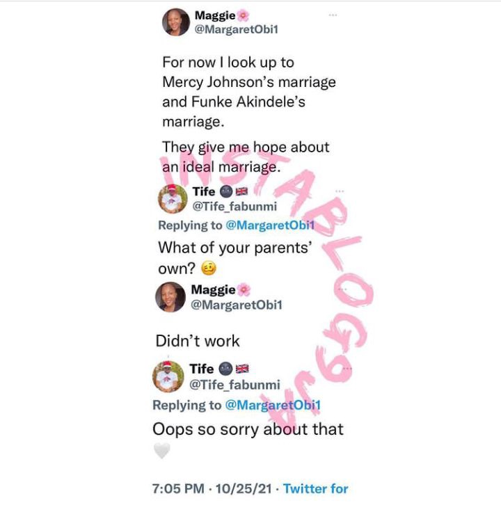Viewport: 501px width, 512px height.
Task: Click the woozy face emoji after 'own?'
Action: click(x=208, y=269)
